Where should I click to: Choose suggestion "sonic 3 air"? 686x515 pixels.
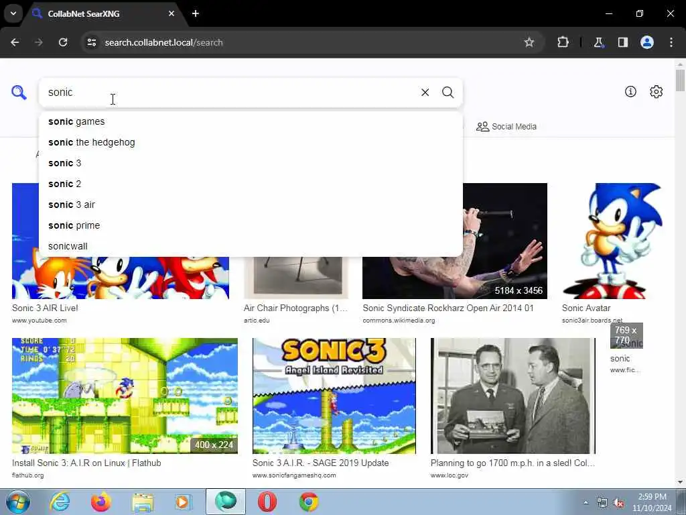coord(251,205)
